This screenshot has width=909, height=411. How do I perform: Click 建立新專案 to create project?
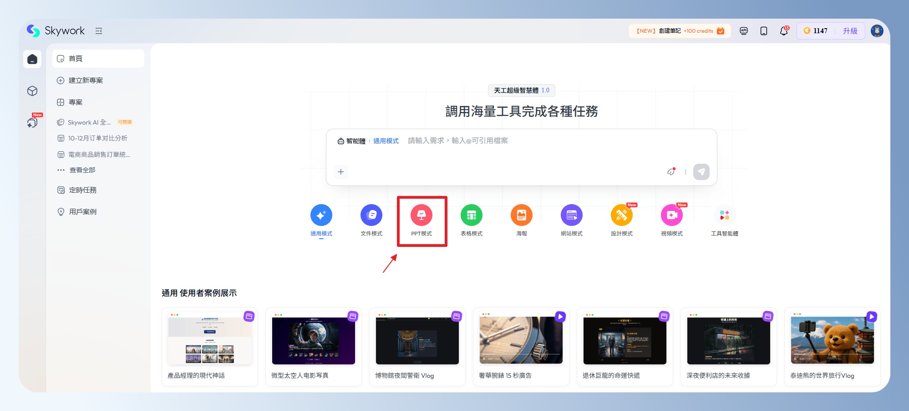[x=86, y=80]
